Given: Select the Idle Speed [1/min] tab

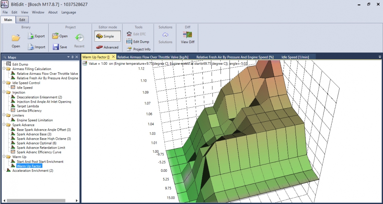Looking at the screenshot, I should coord(295,57).
